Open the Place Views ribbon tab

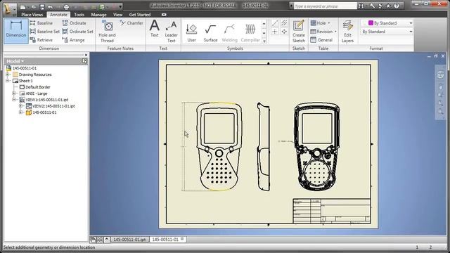coord(32,15)
